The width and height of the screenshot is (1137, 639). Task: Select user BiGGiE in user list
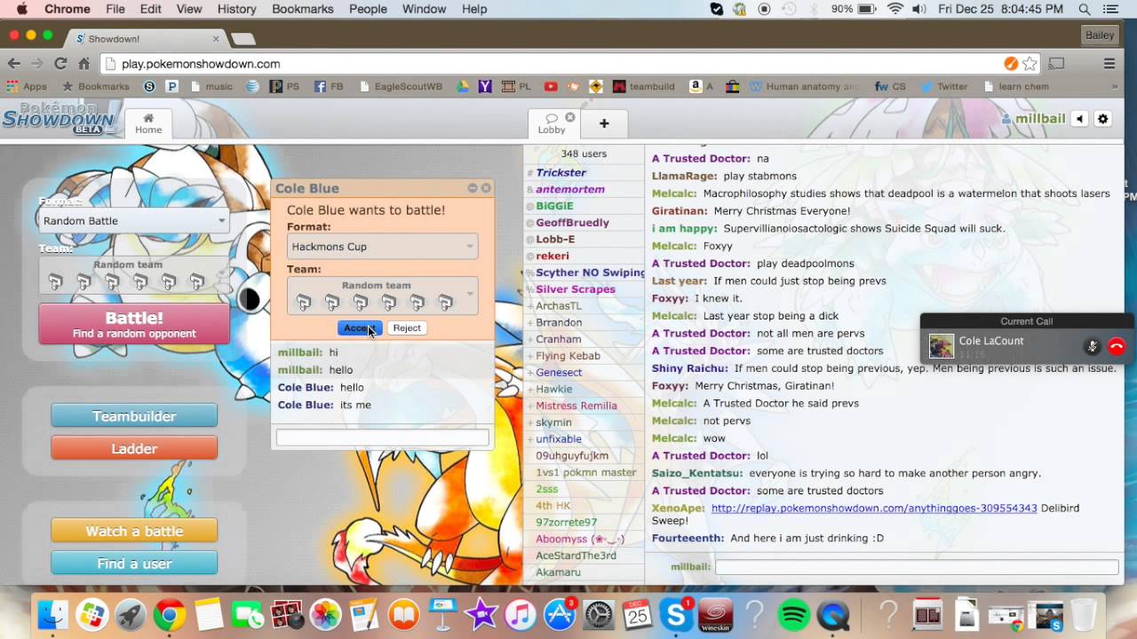[554, 206]
